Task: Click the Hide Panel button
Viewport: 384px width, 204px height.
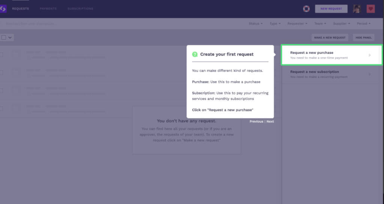Action: coord(363,37)
